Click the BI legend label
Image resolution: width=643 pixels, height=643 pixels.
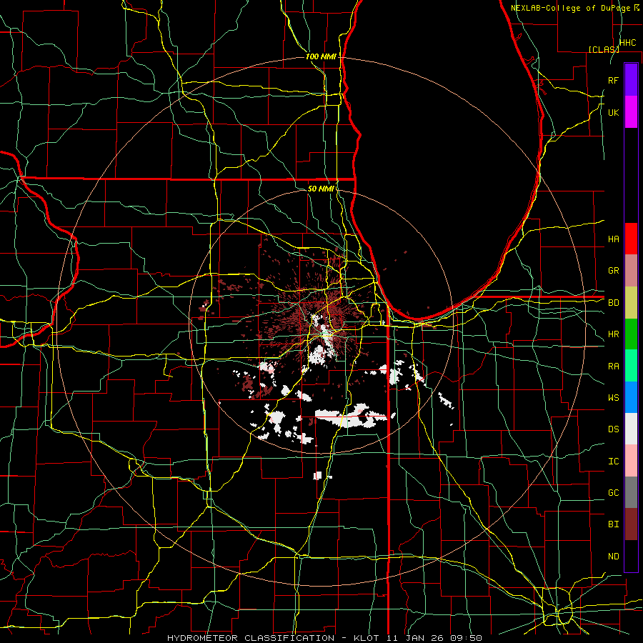[x=613, y=524]
